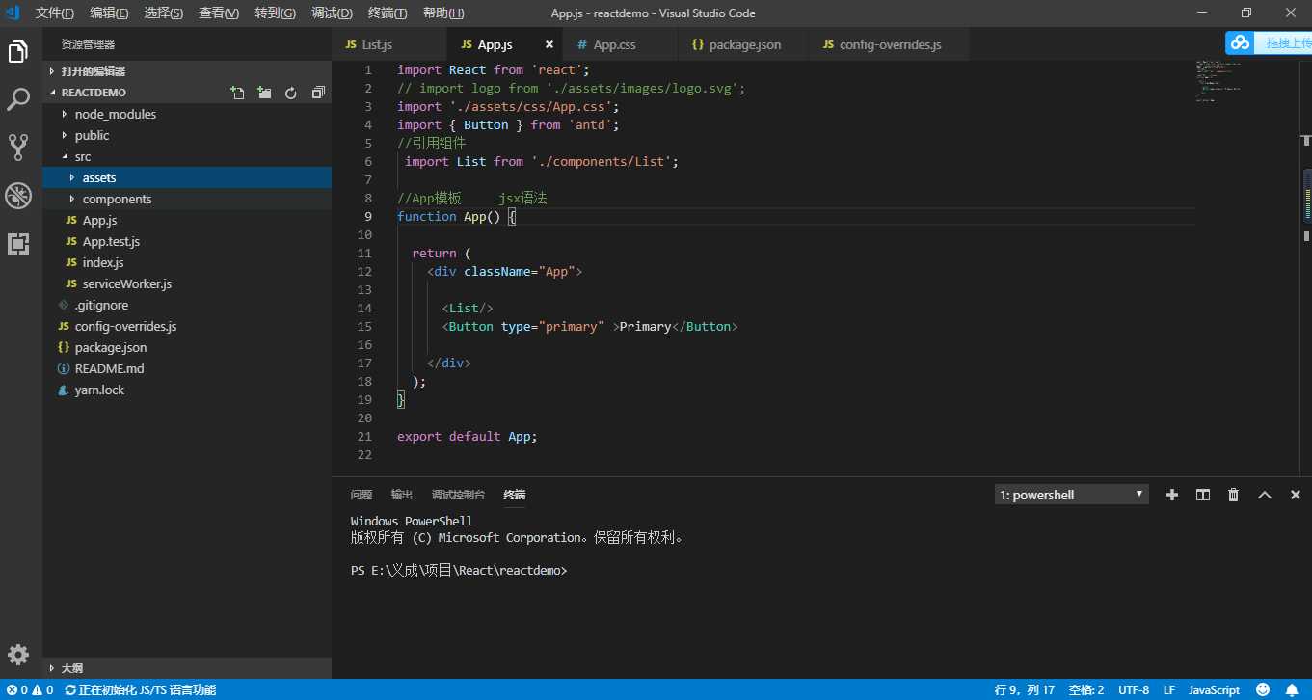Viewport: 1312px width, 700px height.
Task: Open notifications bell in status bar
Action: click(1291, 689)
